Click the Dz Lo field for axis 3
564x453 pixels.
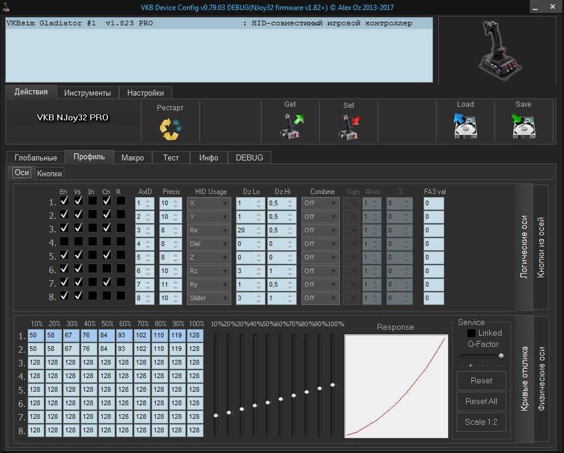click(x=250, y=231)
